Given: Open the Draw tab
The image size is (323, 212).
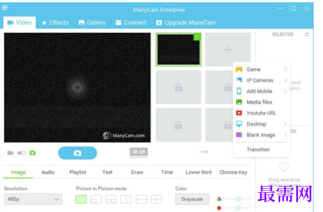Looking at the screenshot, I should point(137,172).
